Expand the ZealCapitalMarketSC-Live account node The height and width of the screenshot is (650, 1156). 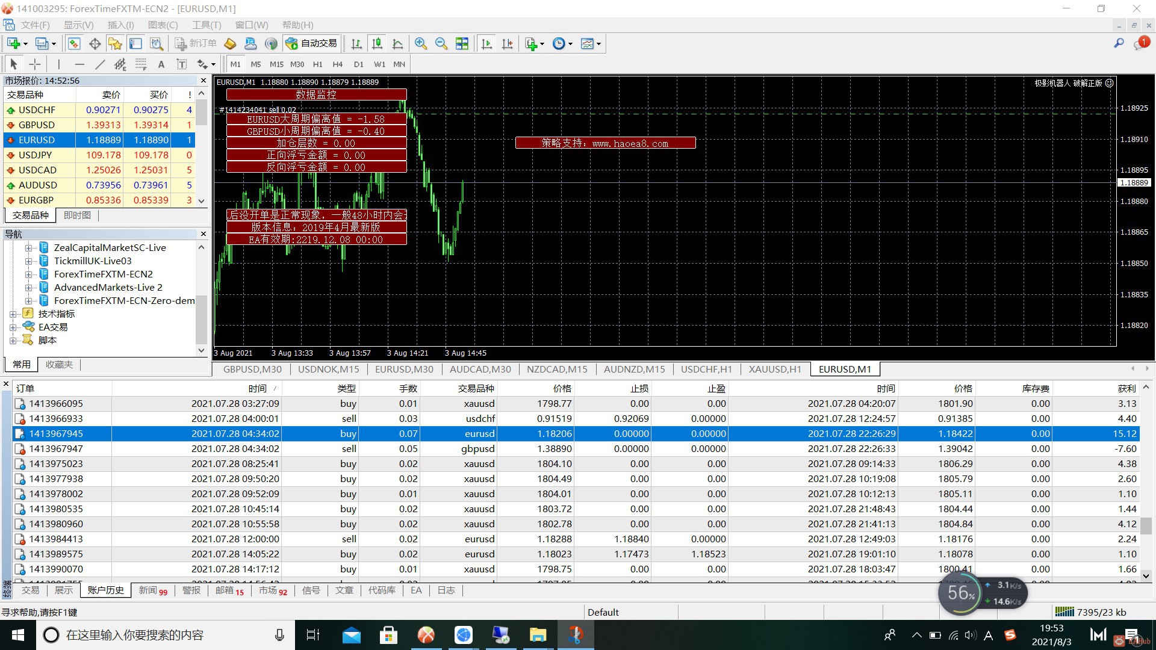click(x=28, y=247)
